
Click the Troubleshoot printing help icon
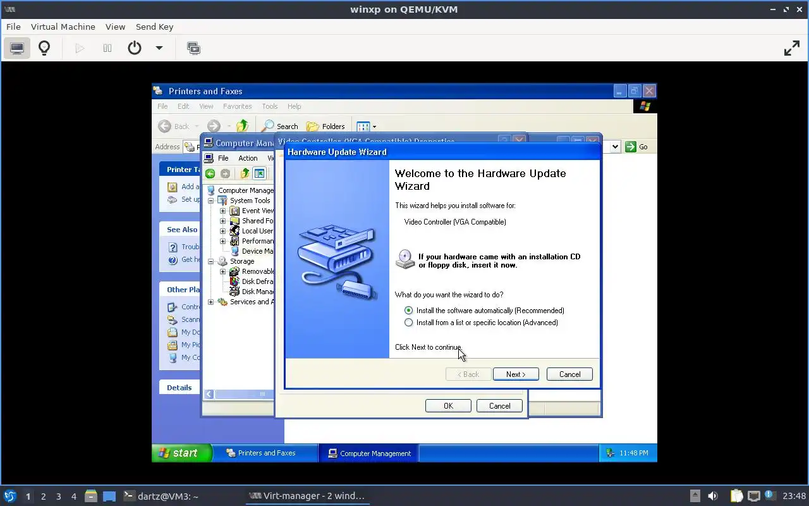coord(172,247)
